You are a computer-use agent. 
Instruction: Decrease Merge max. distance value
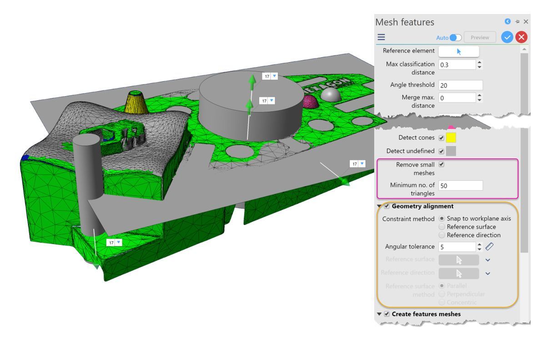point(479,100)
